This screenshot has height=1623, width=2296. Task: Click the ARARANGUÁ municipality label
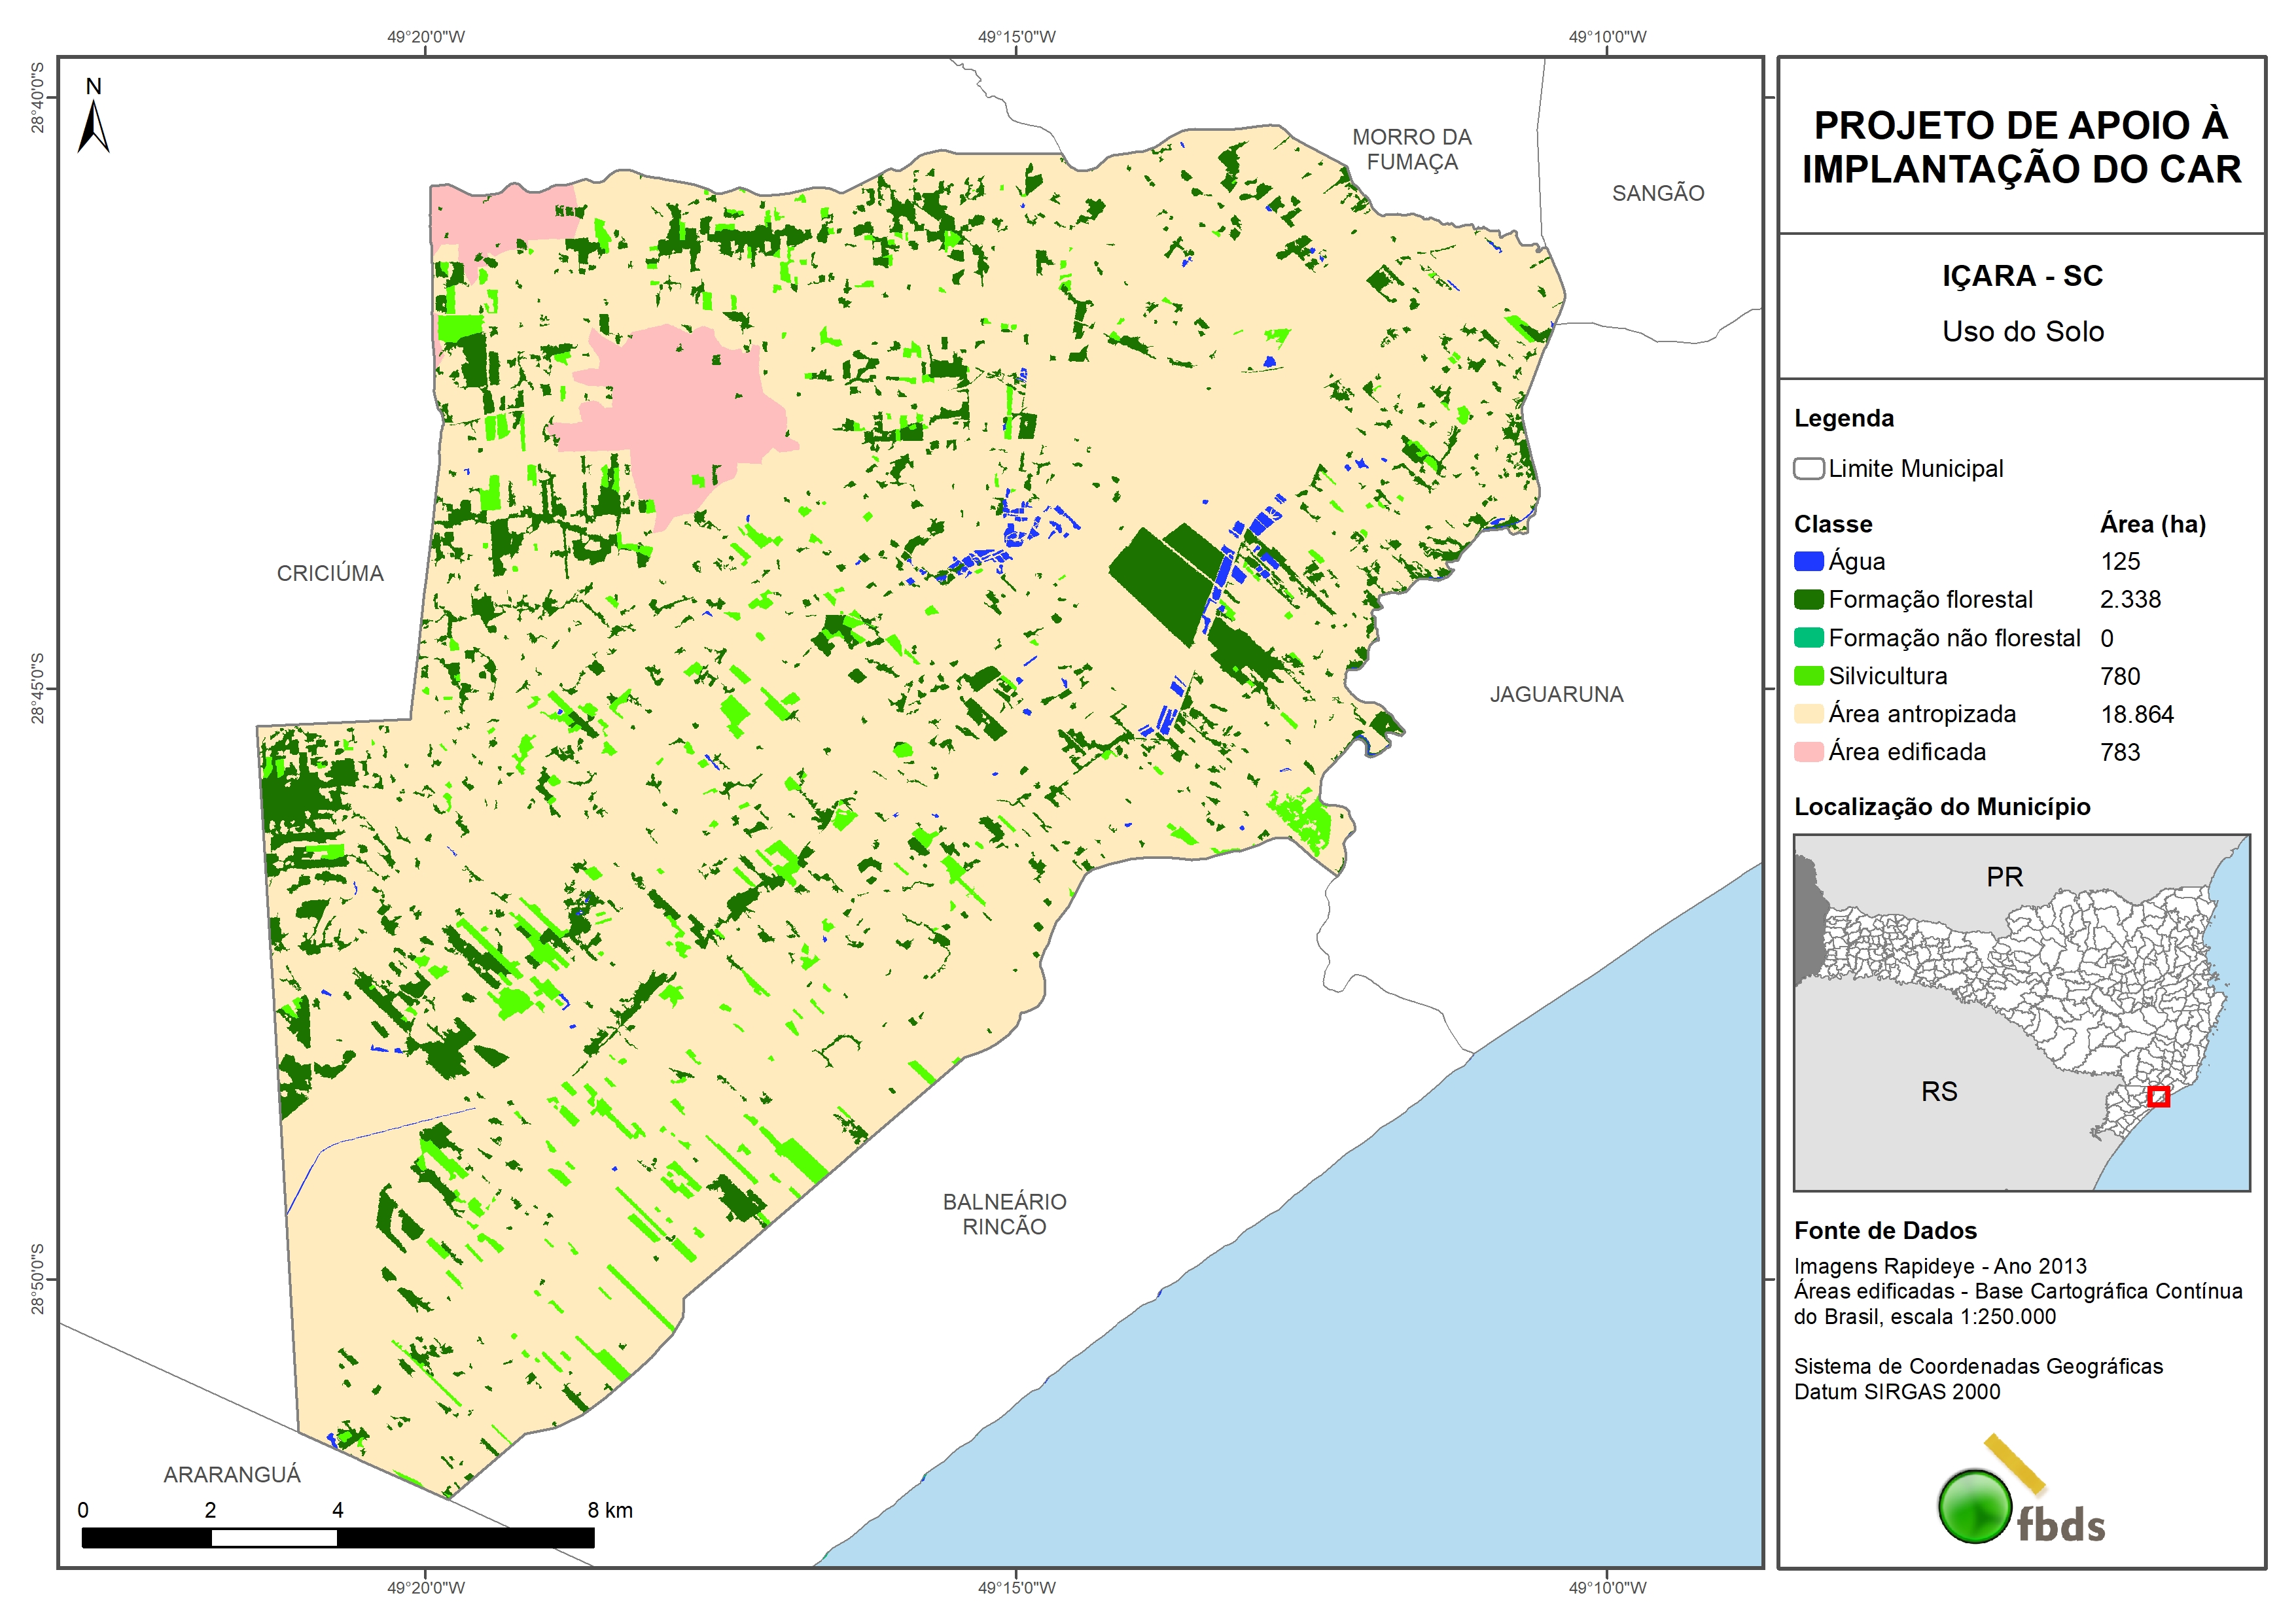coord(232,1474)
